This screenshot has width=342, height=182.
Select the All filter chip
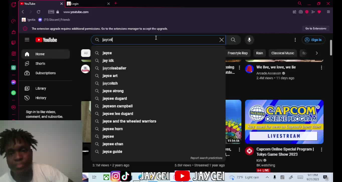click(86, 53)
